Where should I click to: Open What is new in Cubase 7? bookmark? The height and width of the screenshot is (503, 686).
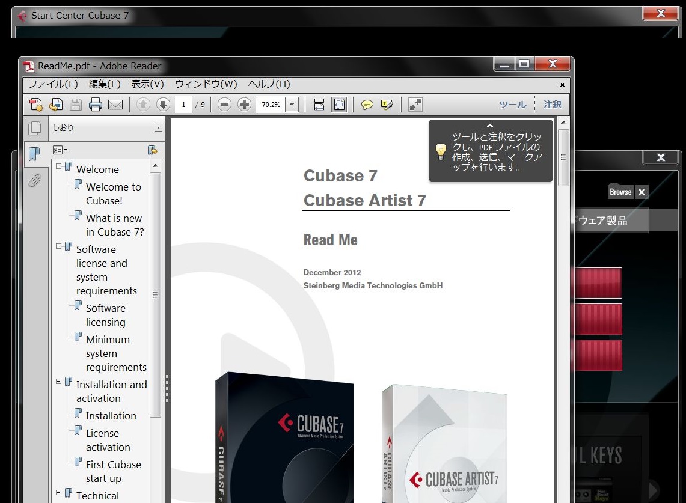[x=115, y=225]
